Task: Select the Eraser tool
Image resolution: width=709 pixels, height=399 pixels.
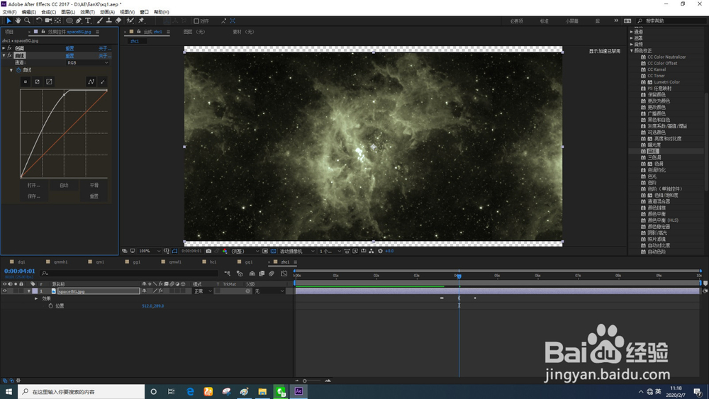Action: [x=118, y=21]
